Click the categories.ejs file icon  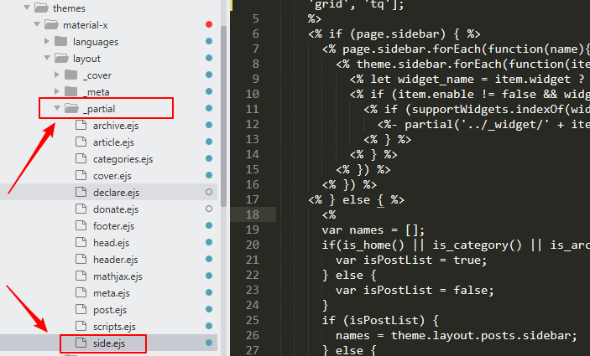tap(81, 158)
